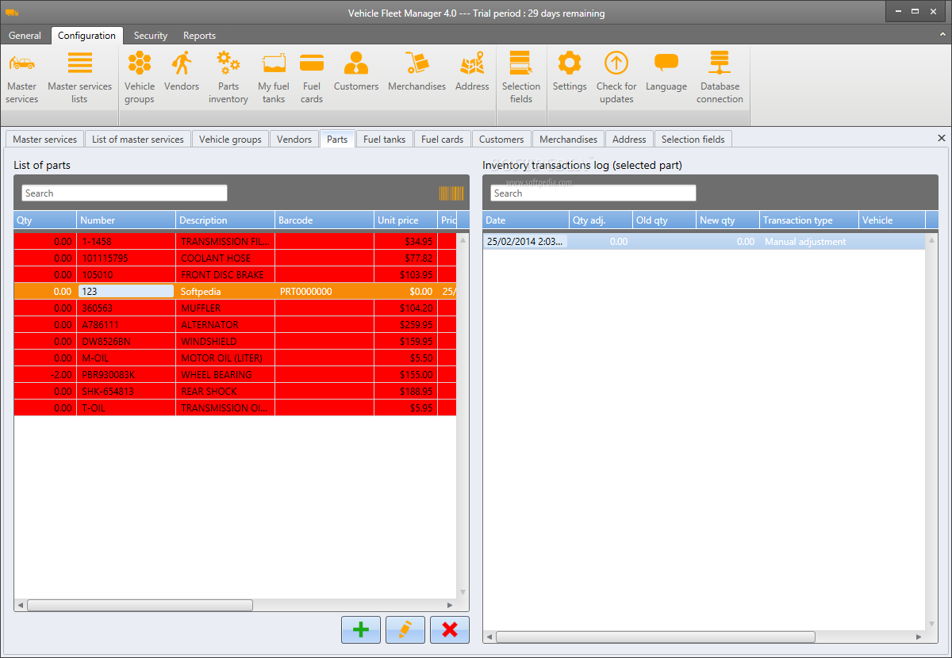This screenshot has height=658, width=952.
Task: Collapse the ribbon with the chevron arrow
Action: tap(941, 36)
